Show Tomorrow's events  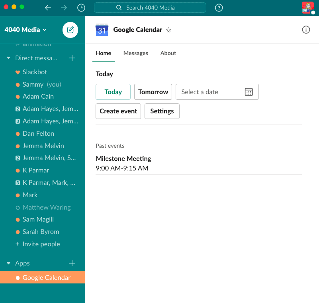tap(153, 92)
